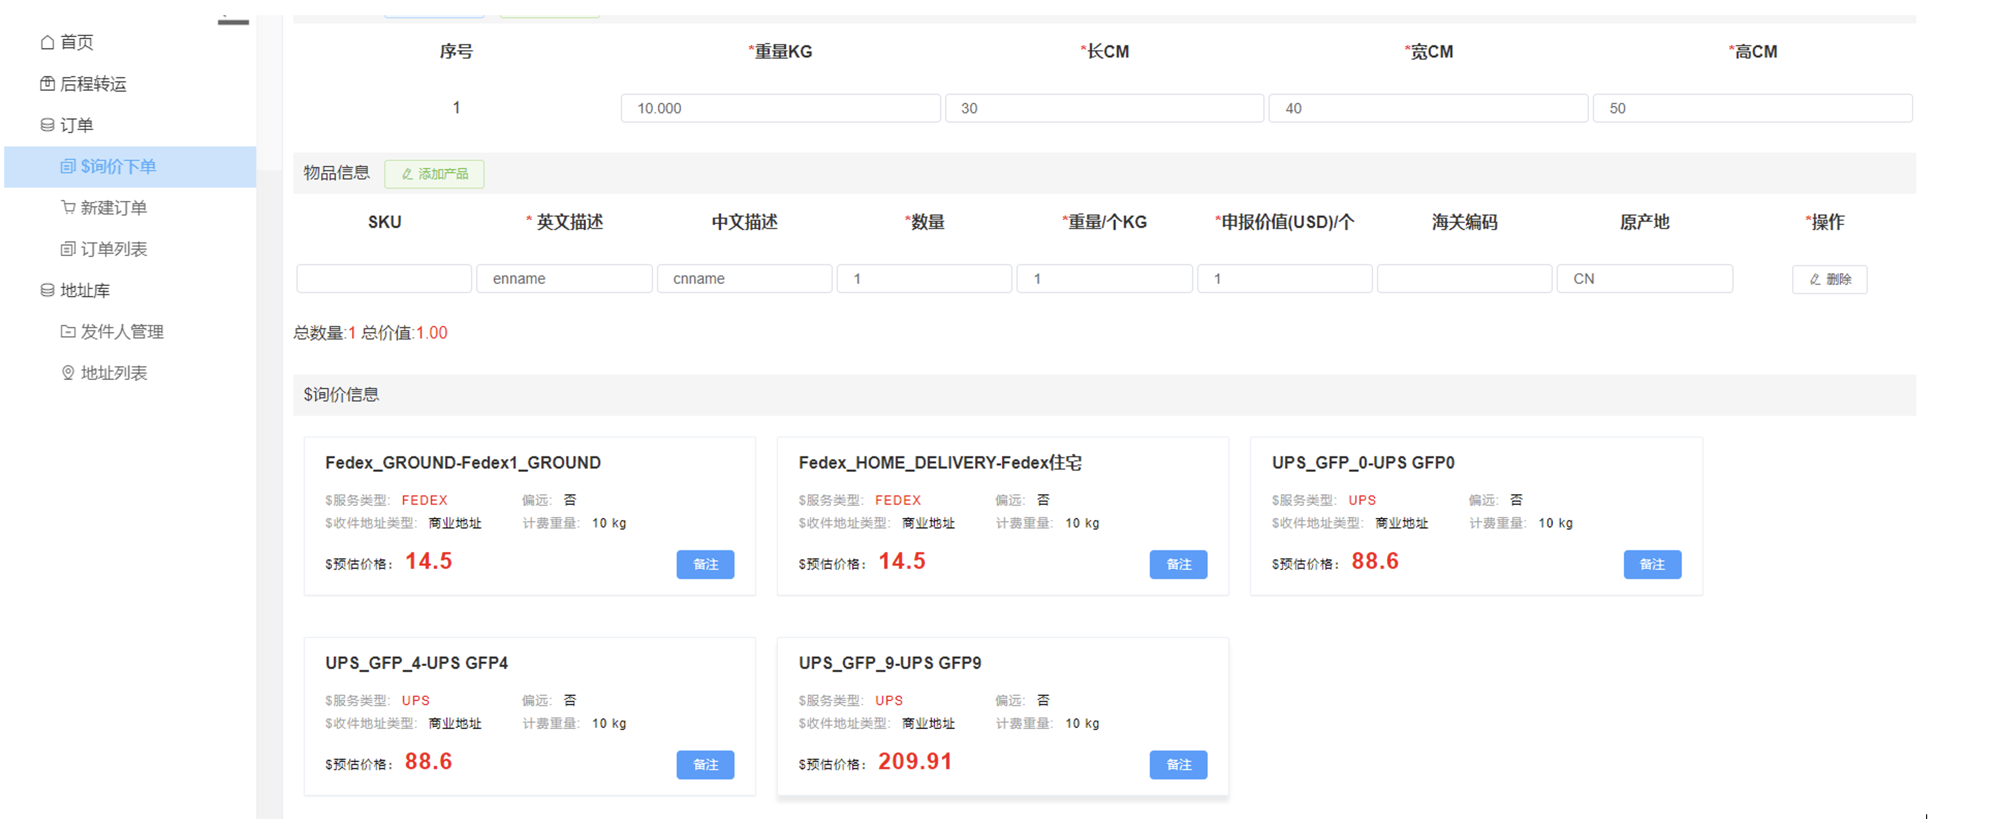Click the list icon beside 订单列表
Viewport: 2008px width, 819px height.
[x=68, y=248]
